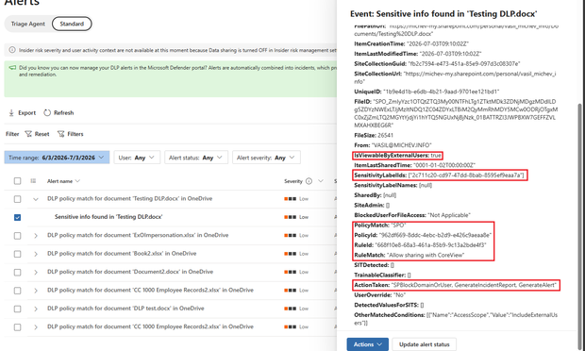Click the Actions dropdown button

[x=367, y=344]
